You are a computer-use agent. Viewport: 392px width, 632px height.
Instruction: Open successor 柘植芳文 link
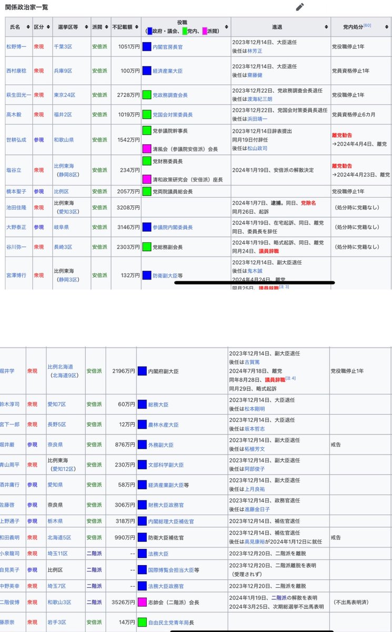[254, 449]
